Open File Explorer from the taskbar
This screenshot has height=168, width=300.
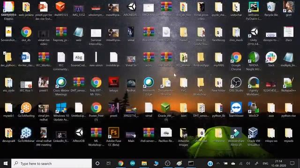coord(144,163)
